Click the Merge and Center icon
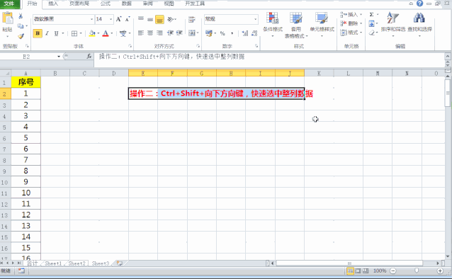This screenshot has width=452, height=279. pyautogui.click(x=192, y=33)
